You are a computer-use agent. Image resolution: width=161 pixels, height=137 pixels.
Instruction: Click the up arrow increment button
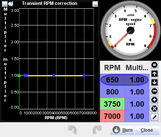[155, 74]
